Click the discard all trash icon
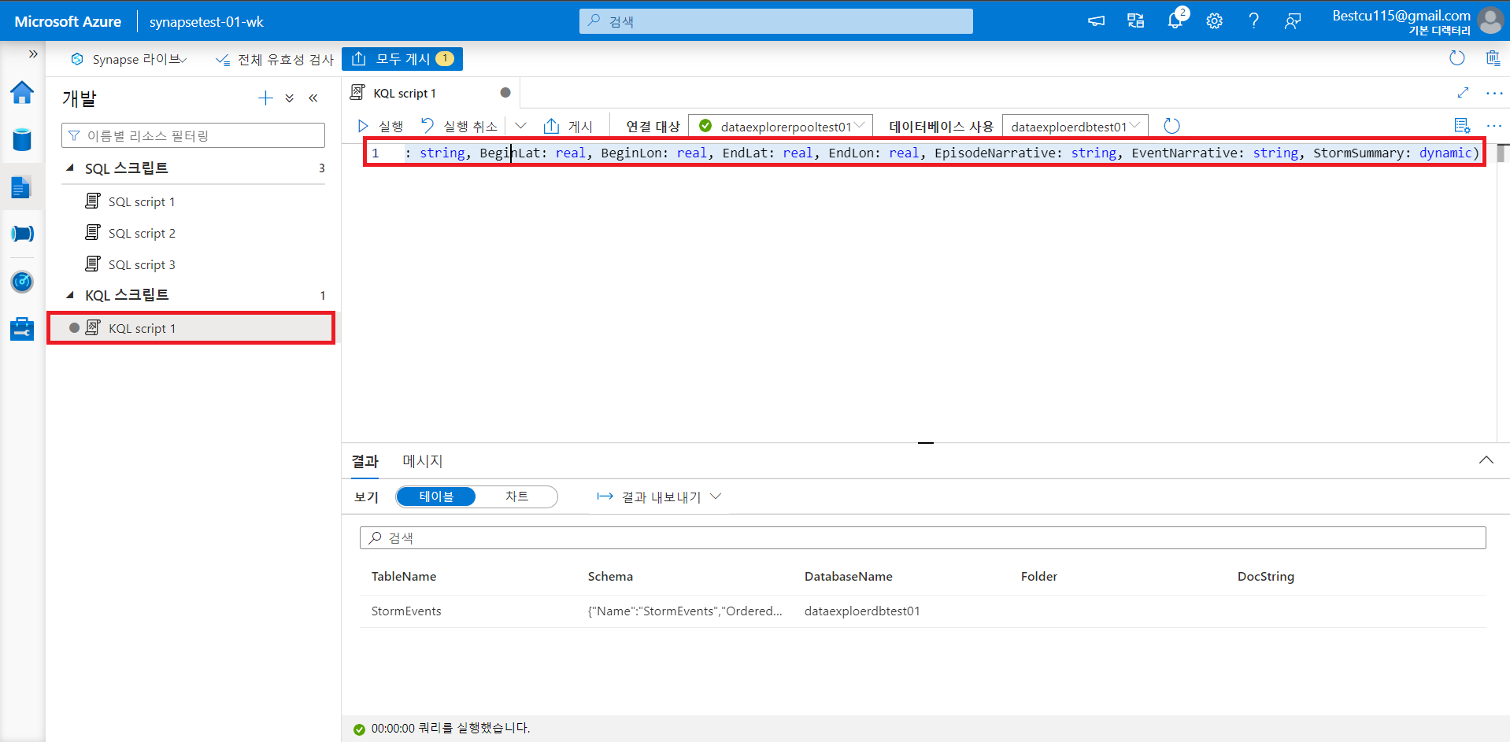Viewport: 1510px width, 742px height. click(x=1493, y=58)
